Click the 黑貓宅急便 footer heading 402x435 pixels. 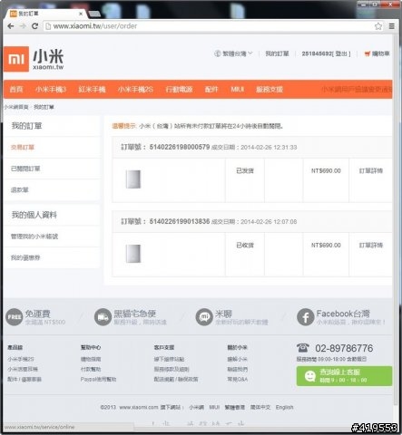click(x=134, y=314)
